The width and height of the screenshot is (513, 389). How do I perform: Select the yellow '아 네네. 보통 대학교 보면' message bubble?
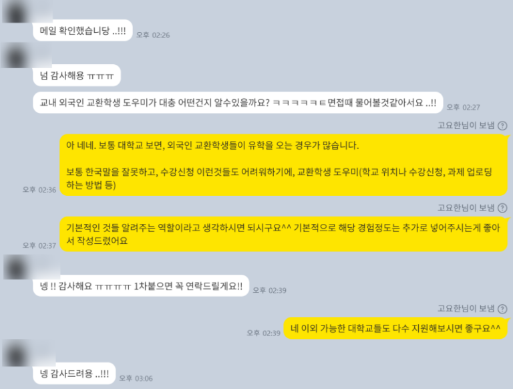pyautogui.click(x=283, y=165)
